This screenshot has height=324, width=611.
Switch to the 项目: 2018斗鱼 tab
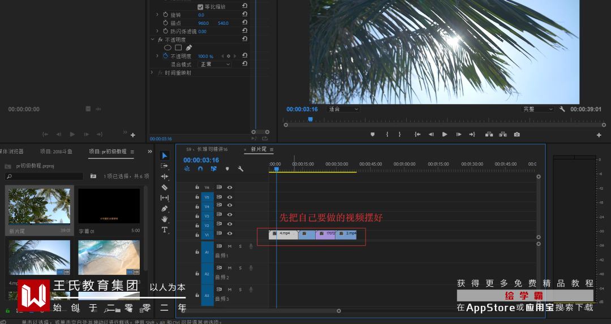[x=56, y=152]
